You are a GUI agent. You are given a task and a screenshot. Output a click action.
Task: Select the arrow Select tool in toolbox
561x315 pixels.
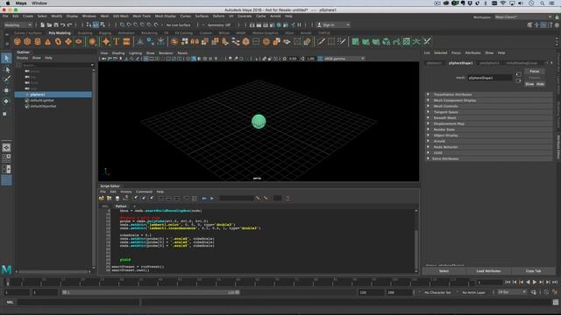[6, 58]
